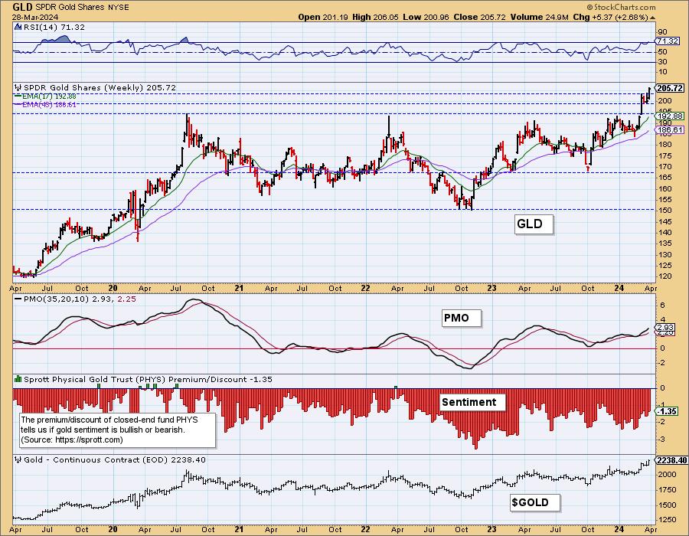Click the StockCharts.com copyright link
This screenshot has height=536, width=689.
621,7
